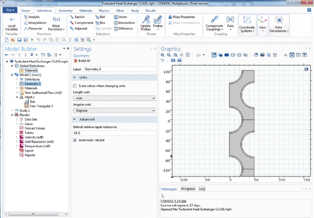Click Local Variables icon in ribbon

(11, 24)
